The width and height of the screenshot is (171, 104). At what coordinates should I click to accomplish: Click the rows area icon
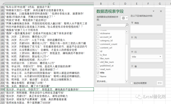pyautogui.click(x=132, y=52)
